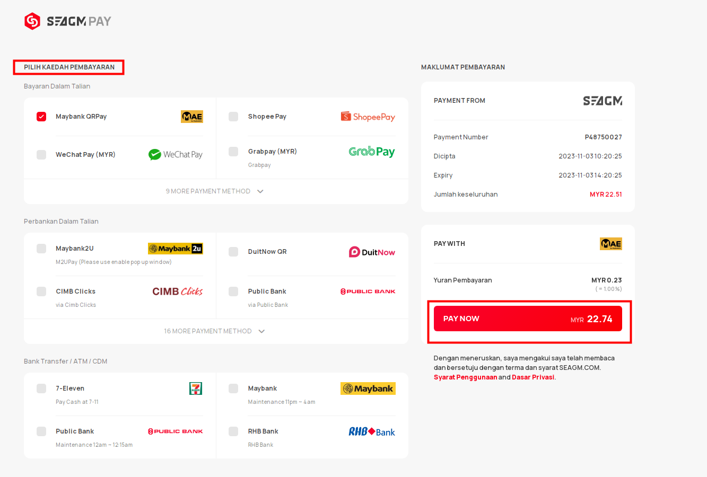707x477 pixels.
Task: Select the Grabpay (MYR) checkbox
Action: pos(233,152)
